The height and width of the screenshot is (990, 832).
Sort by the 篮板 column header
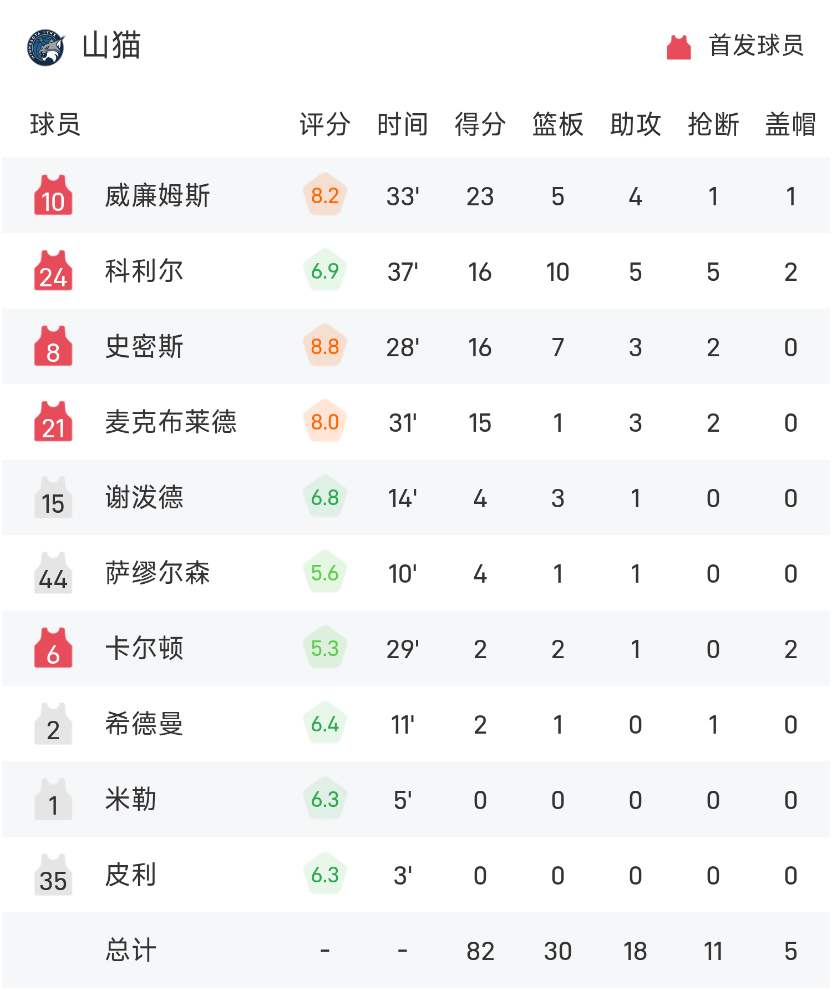pos(557,124)
